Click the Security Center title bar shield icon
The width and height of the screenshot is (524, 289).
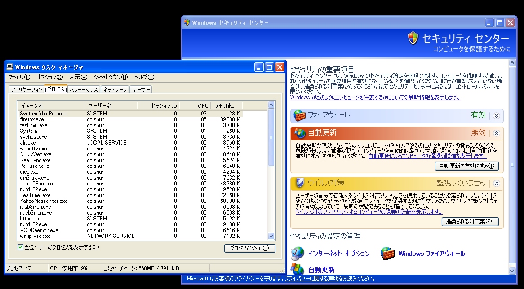187,22
